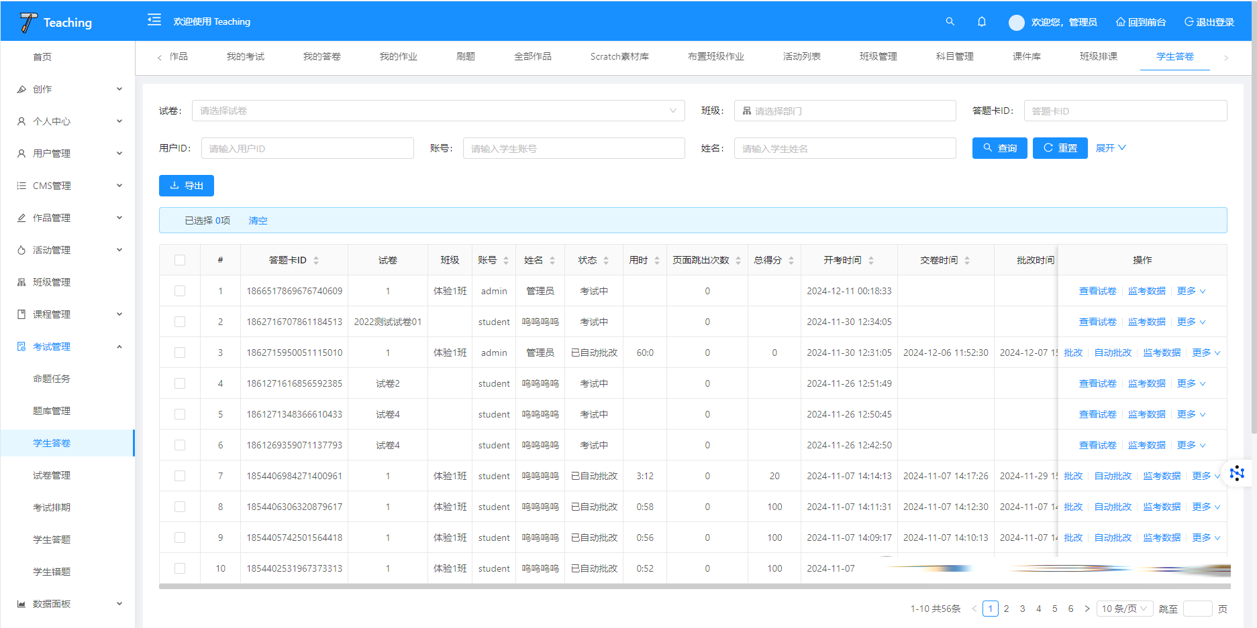Toggle the select-all checkbox in table header
Image resolution: width=1257 pixels, height=628 pixels.
180,260
